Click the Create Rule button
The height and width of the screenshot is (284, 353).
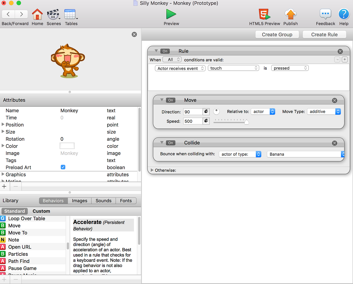click(324, 34)
